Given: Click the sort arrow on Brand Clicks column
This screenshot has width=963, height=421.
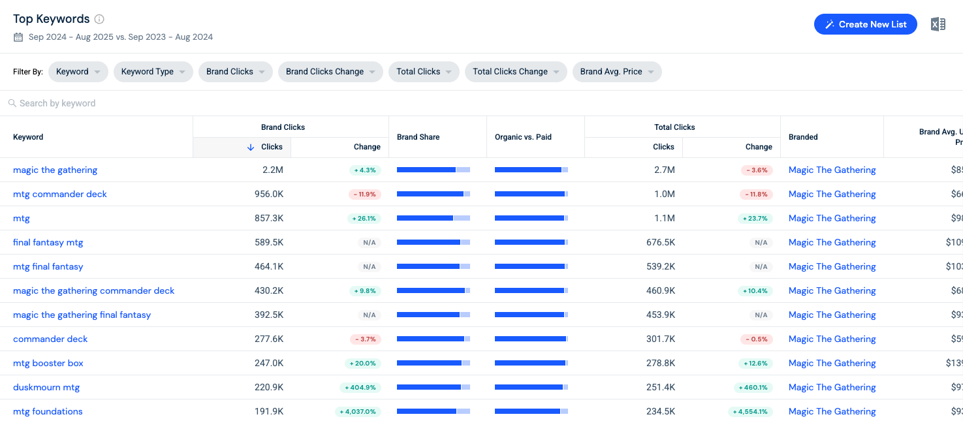Looking at the screenshot, I should 251,147.
